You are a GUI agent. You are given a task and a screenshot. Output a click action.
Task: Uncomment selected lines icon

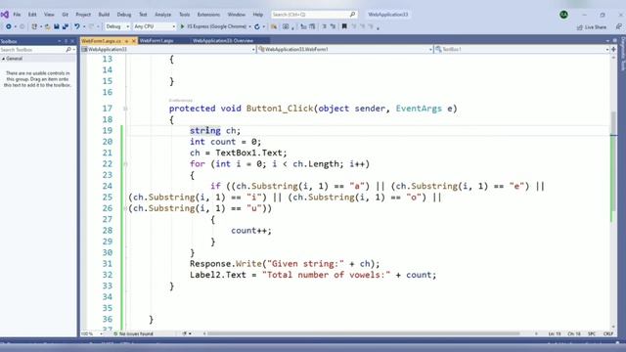click(x=333, y=26)
